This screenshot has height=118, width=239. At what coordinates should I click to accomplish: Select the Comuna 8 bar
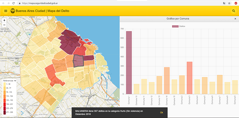tap(227, 88)
